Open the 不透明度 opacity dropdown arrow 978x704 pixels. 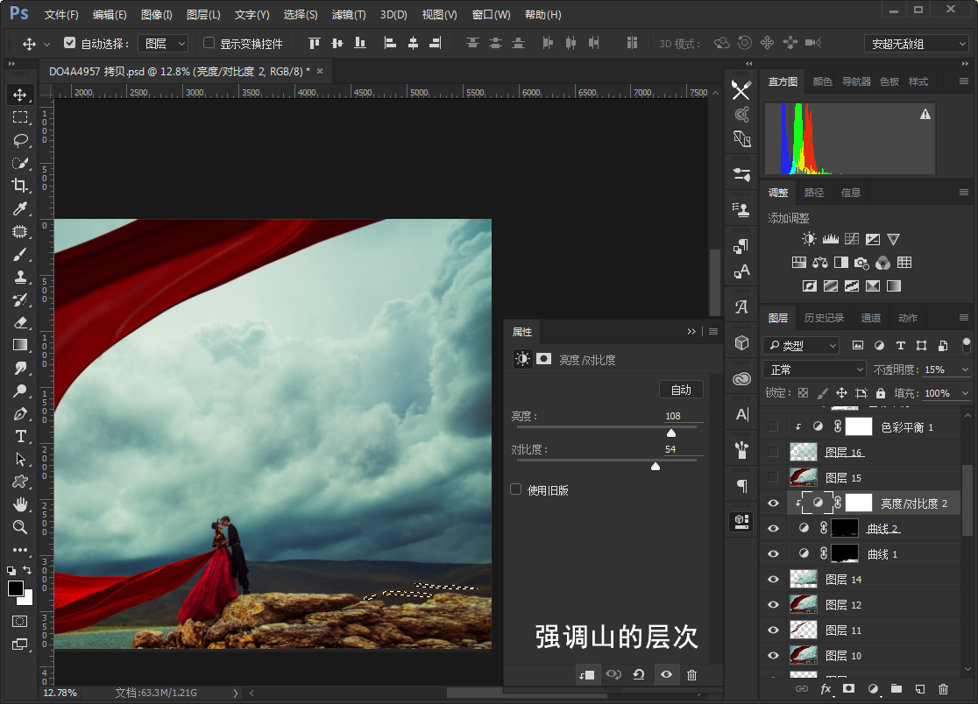tap(966, 370)
